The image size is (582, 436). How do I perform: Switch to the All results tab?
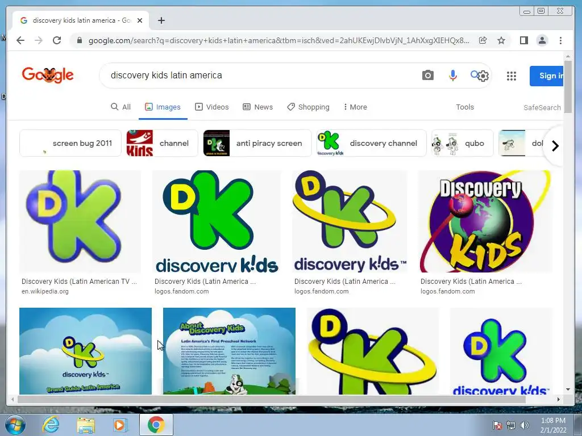point(121,107)
